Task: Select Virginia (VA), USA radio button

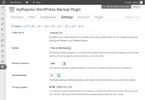Action: click(x=50, y=87)
